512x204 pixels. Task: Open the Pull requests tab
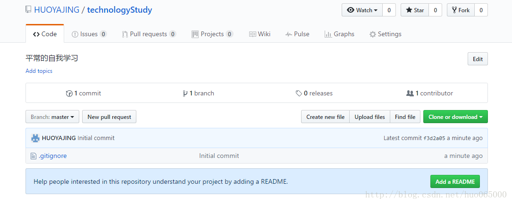click(149, 34)
